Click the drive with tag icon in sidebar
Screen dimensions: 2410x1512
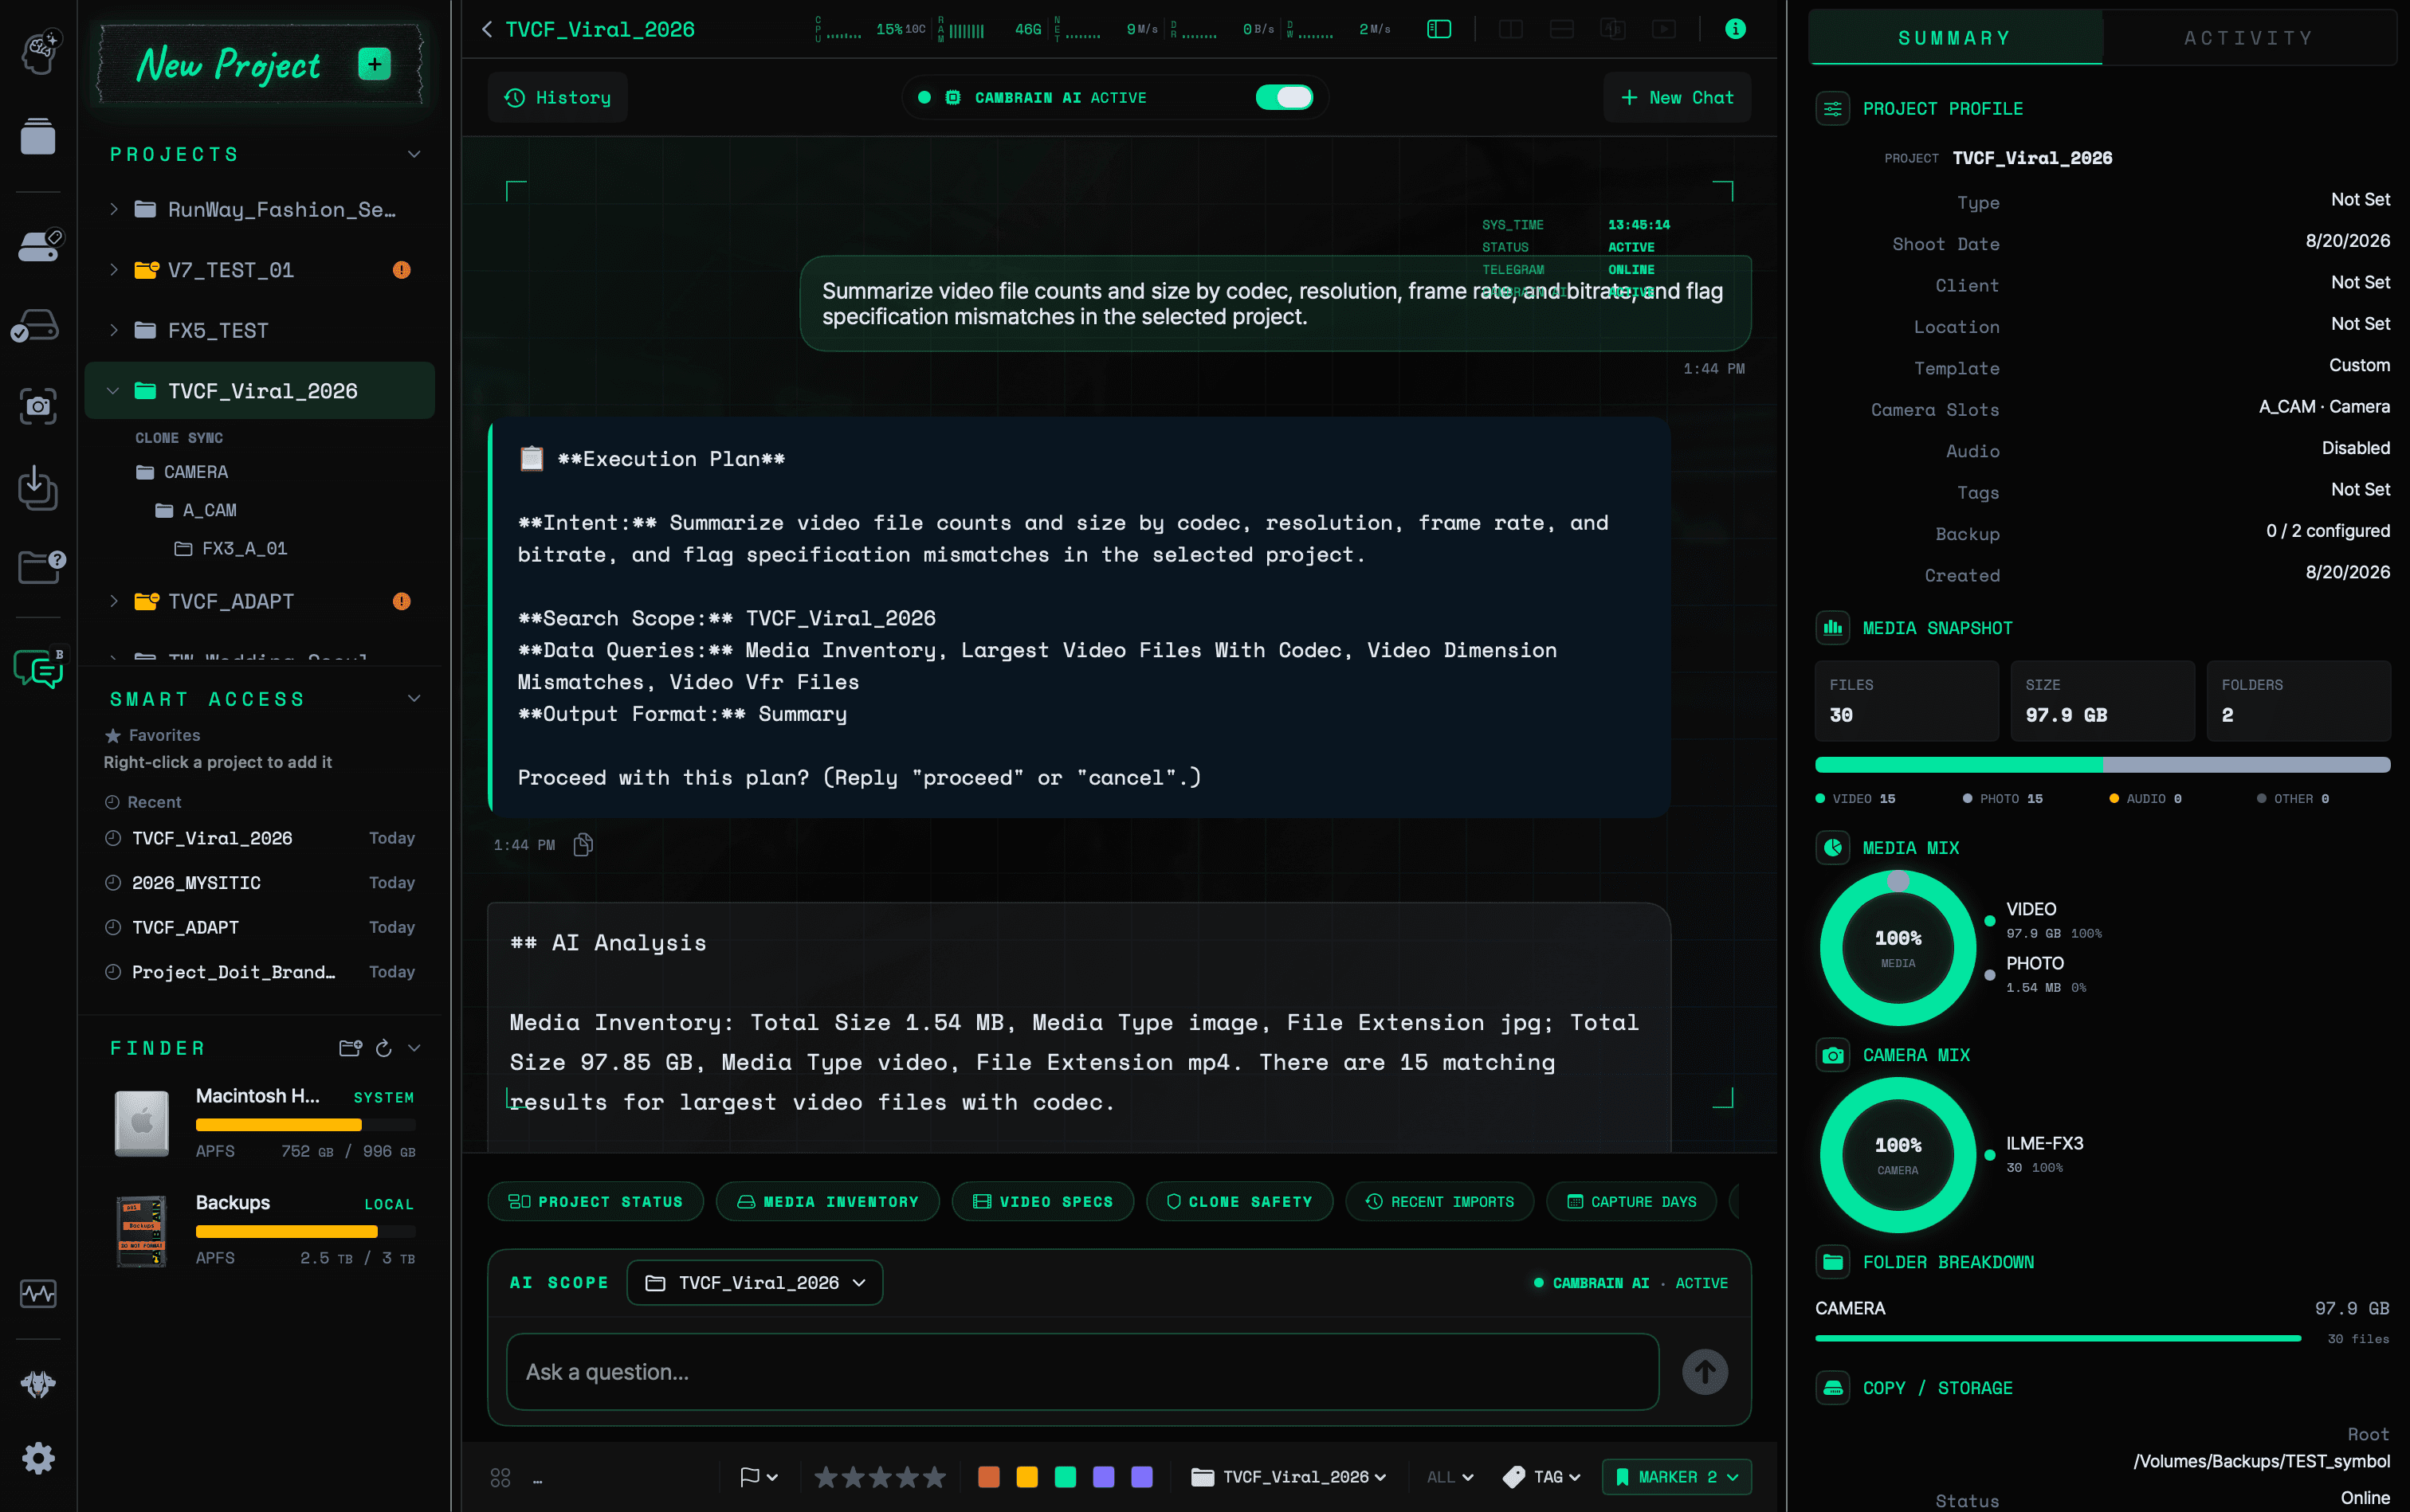[x=39, y=245]
